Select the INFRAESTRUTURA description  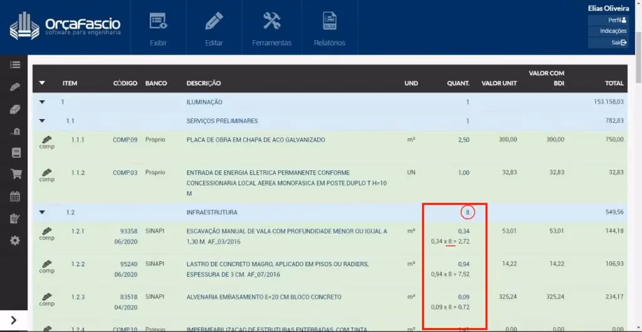[212, 212]
